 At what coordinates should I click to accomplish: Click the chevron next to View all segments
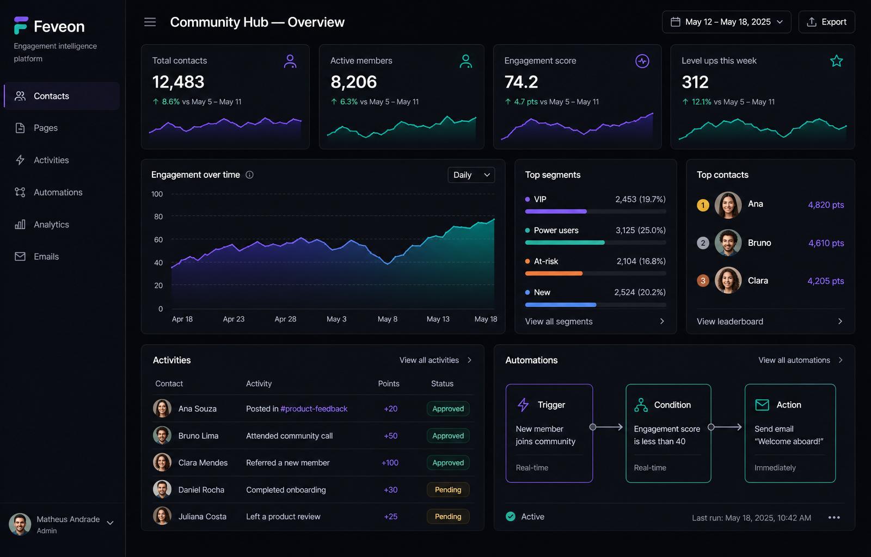point(662,321)
